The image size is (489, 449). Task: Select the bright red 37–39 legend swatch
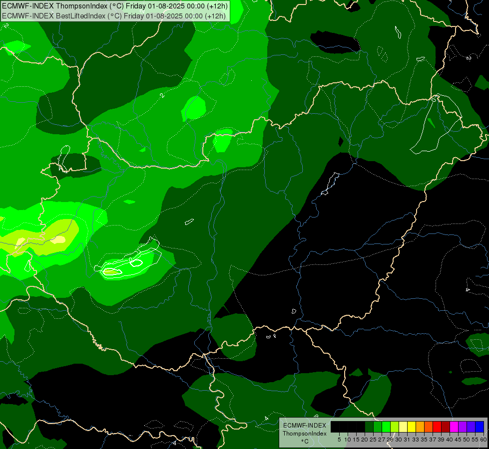(437, 427)
